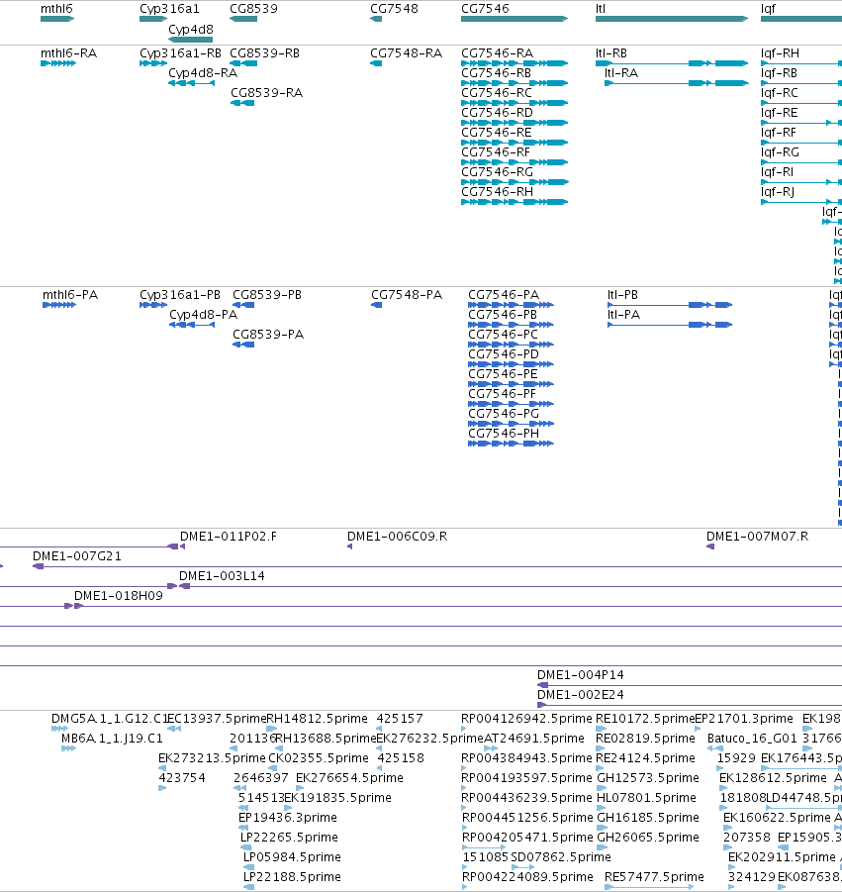Select the ltl gene bar
This screenshot has height=892, width=842.
pos(672,19)
